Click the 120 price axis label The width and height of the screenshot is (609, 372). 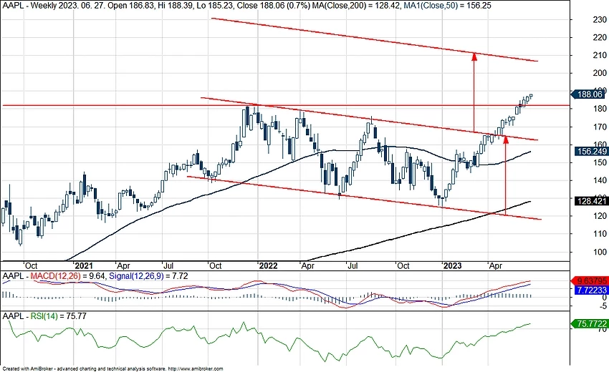(x=600, y=215)
